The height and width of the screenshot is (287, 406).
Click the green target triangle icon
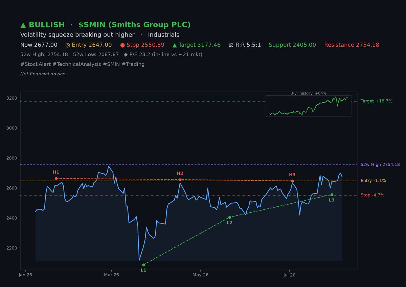[175, 45]
